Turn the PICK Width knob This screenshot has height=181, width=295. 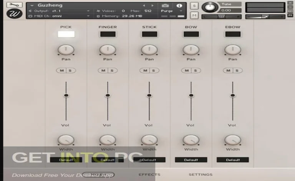(66, 140)
